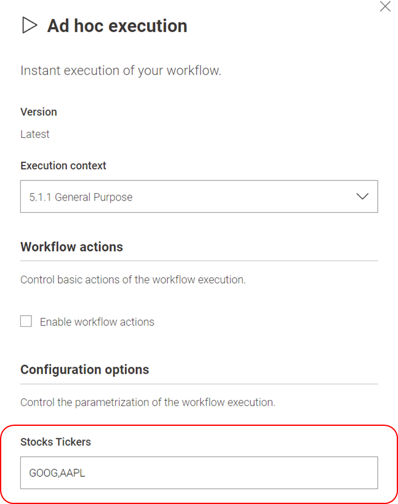
Task: Click the parametrization description text
Action: click(x=148, y=402)
